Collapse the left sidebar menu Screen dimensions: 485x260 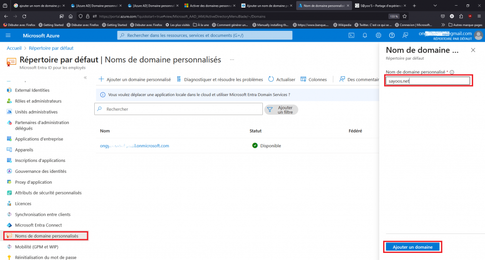click(85, 77)
